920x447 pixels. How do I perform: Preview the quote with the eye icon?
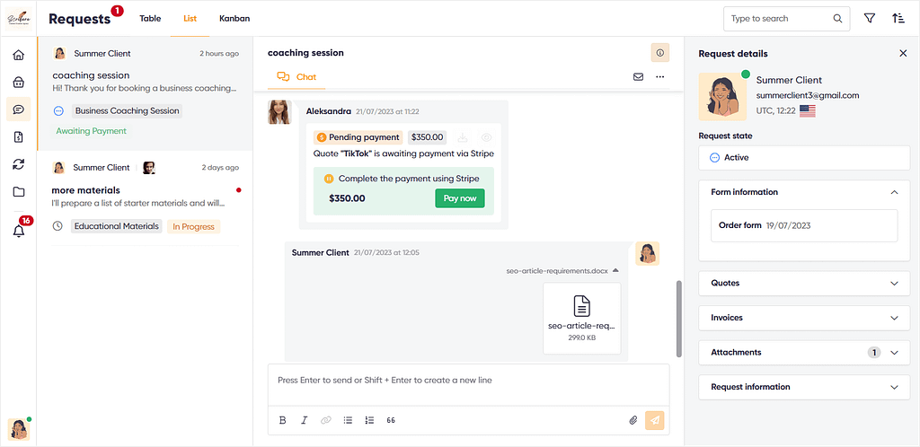coord(486,137)
